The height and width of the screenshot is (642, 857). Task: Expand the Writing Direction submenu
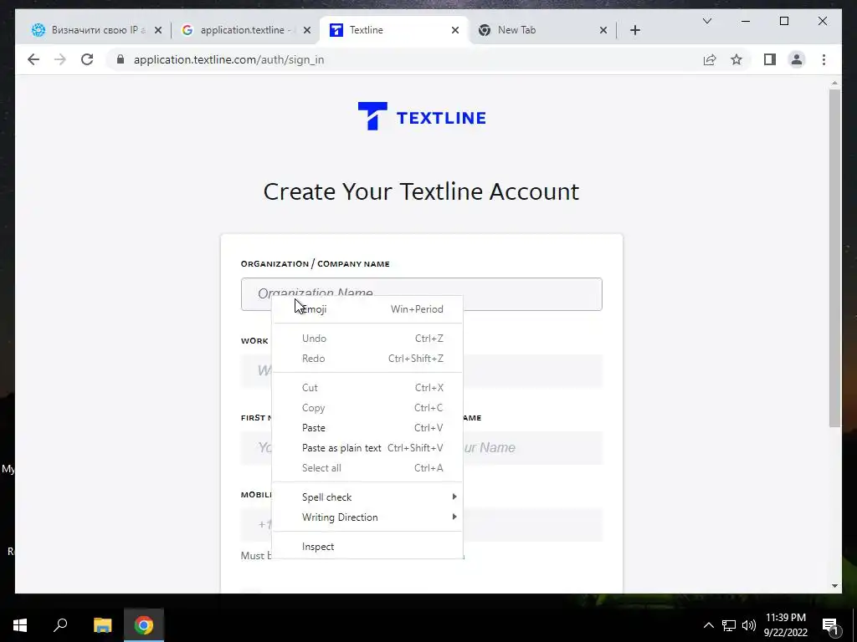(367, 517)
